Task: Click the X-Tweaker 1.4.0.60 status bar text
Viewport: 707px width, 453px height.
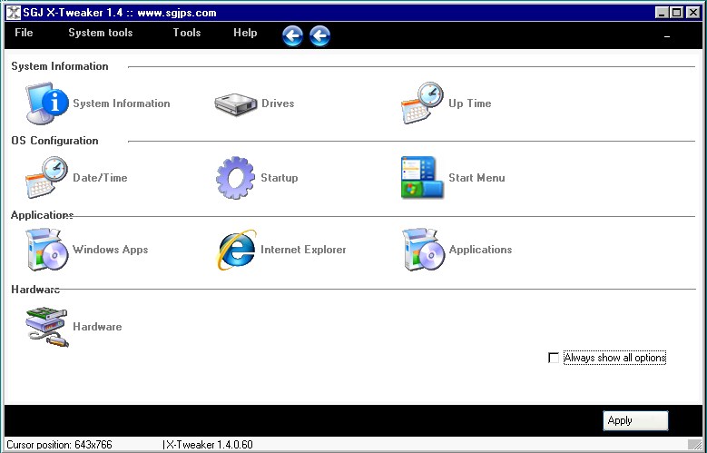Action: [x=209, y=445]
